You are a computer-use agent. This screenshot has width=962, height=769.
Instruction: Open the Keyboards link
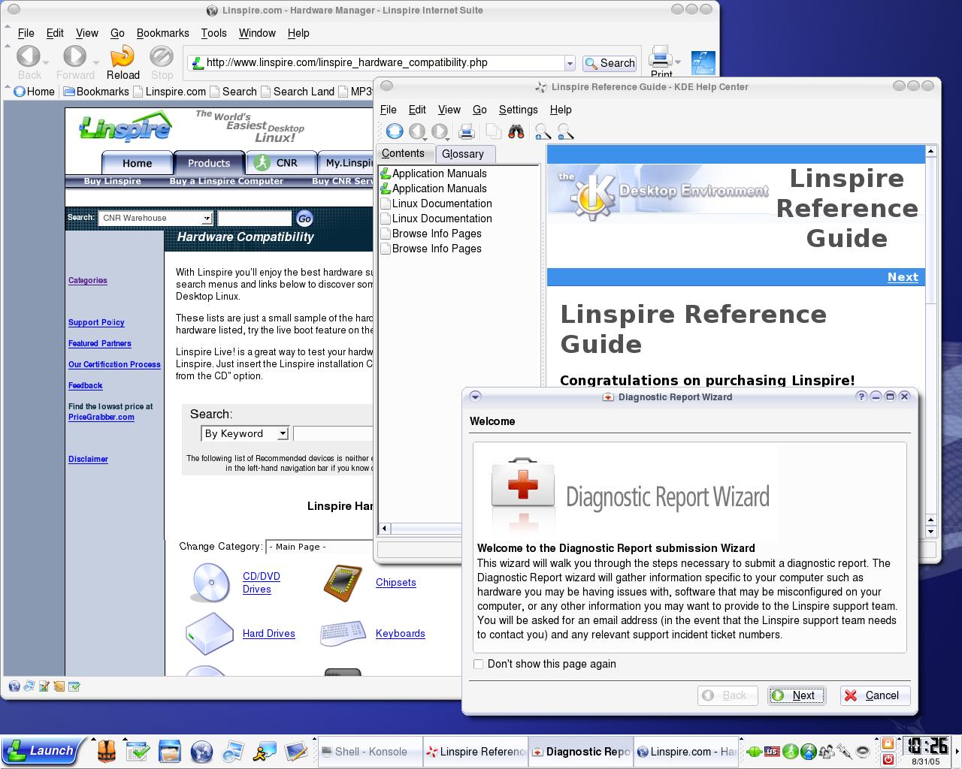coord(401,633)
